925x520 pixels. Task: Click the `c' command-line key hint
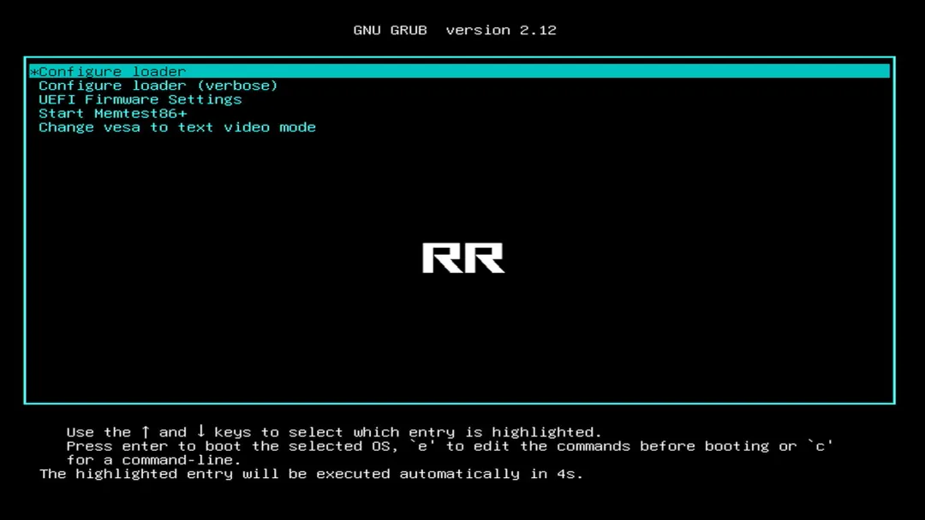click(821, 446)
